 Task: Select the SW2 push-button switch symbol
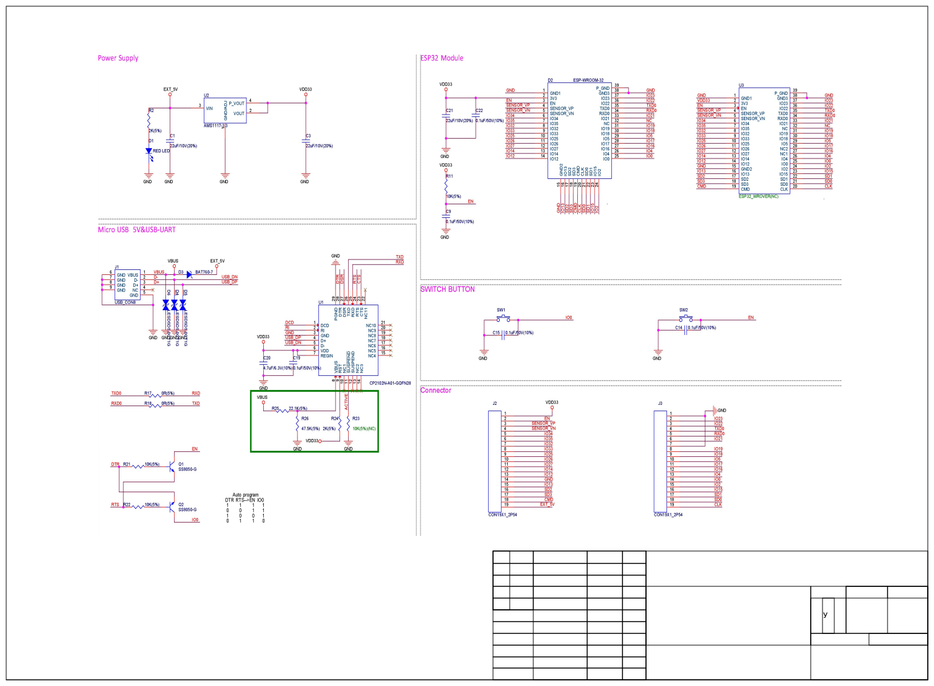[684, 319]
